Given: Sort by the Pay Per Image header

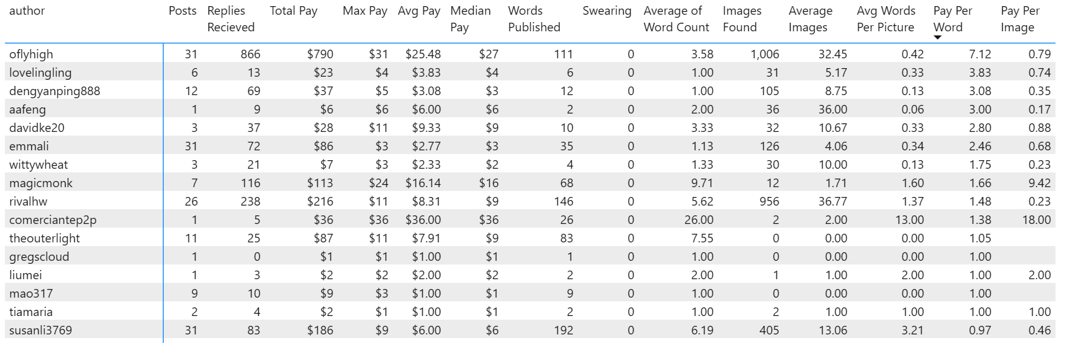Looking at the screenshot, I should click(1020, 19).
